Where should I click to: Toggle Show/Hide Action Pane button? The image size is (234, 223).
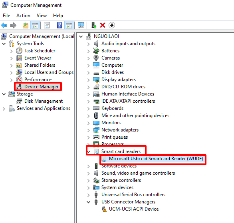click(69, 25)
